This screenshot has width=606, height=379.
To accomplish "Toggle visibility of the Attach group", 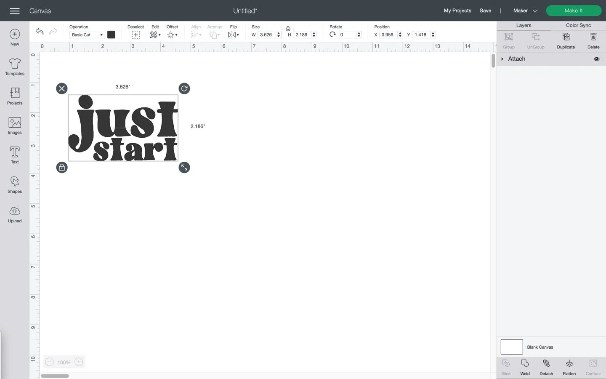I will click(x=596, y=59).
